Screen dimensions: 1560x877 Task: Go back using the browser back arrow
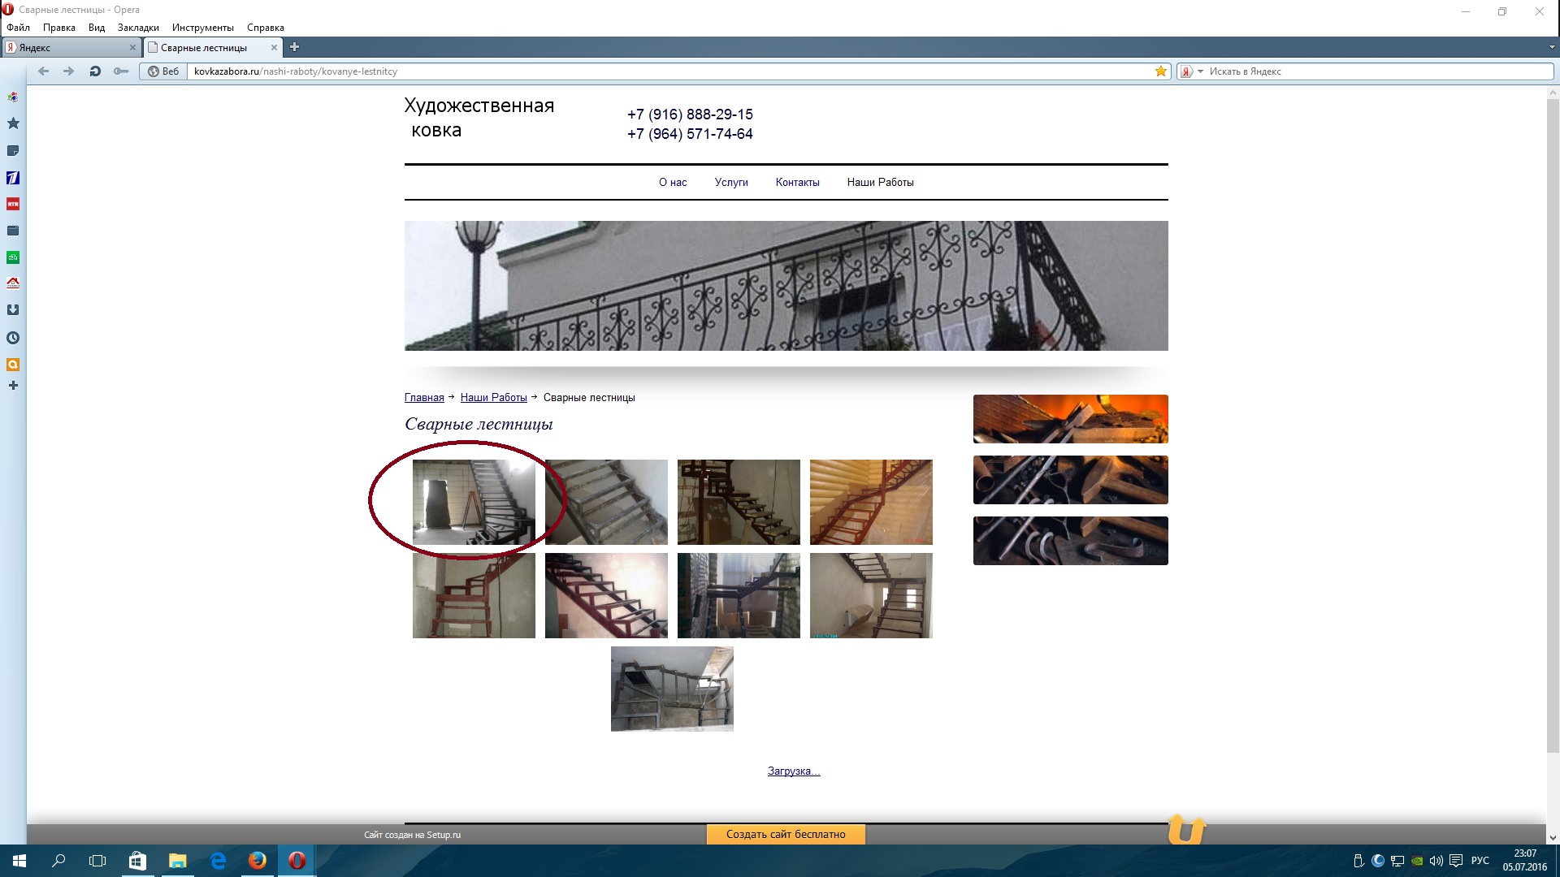44,71
